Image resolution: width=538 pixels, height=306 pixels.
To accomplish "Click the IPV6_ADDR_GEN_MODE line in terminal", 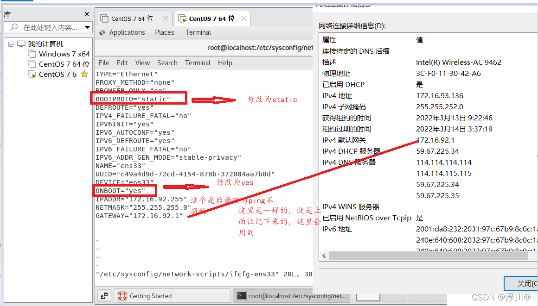I will coord(168,157).
